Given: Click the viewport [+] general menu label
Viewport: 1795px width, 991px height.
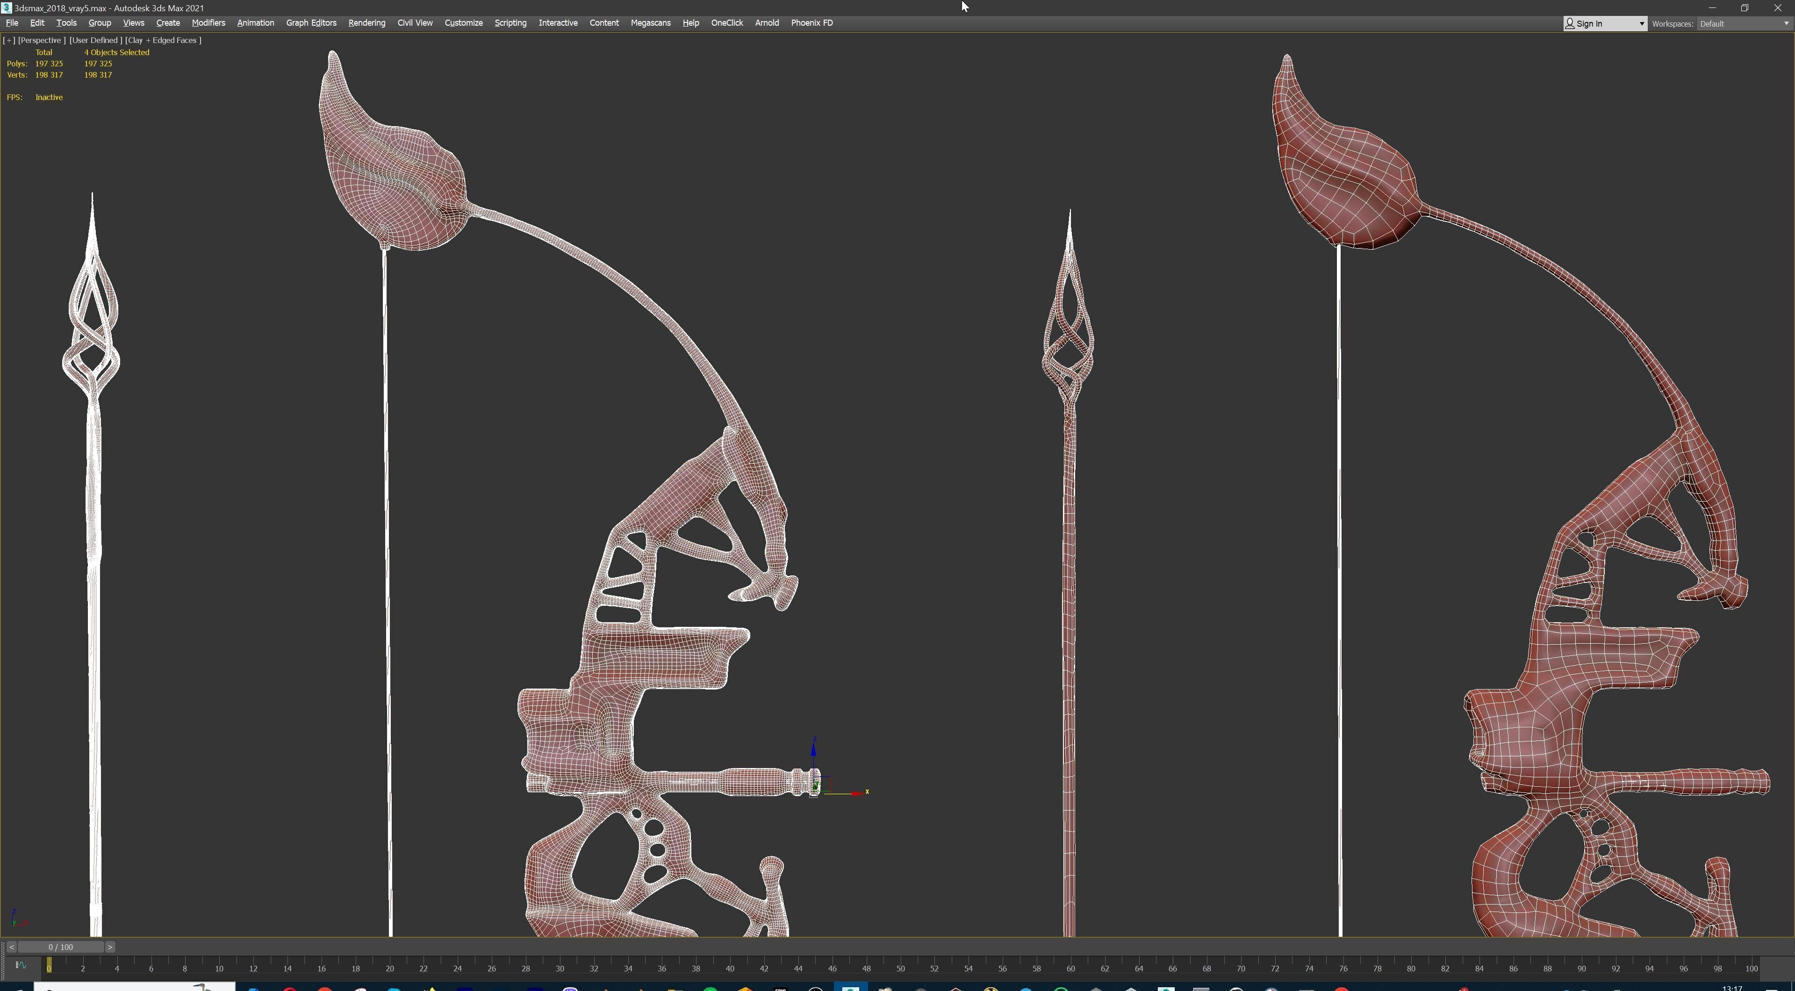Looking at the screenshot, I should pos(9,40).
